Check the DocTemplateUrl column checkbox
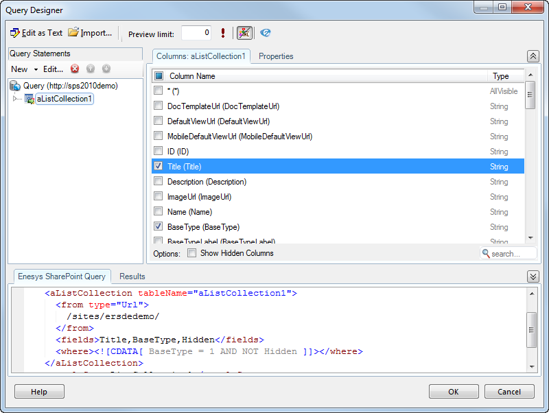 click(x=159, y=106)
